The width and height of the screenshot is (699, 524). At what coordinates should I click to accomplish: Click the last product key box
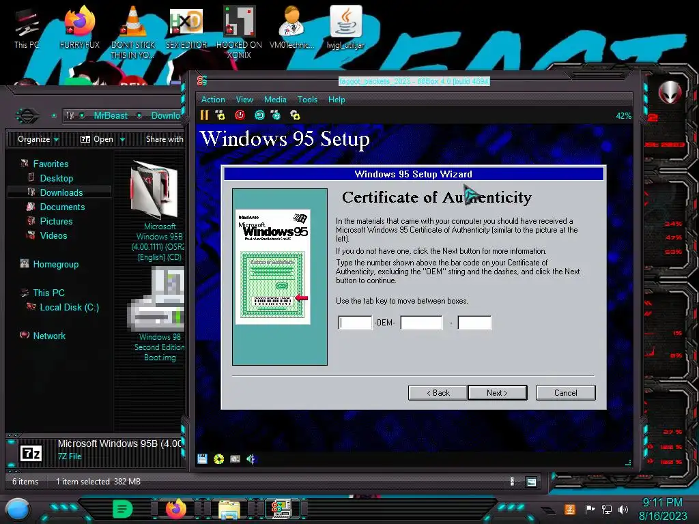pyautogui.click(x=474, y=322)
